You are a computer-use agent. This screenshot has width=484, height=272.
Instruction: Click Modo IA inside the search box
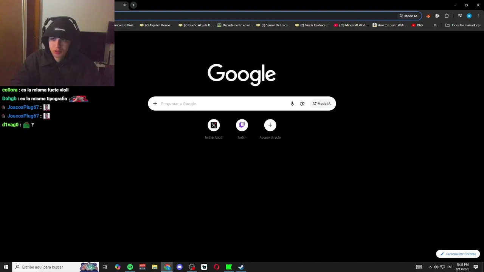321,104
